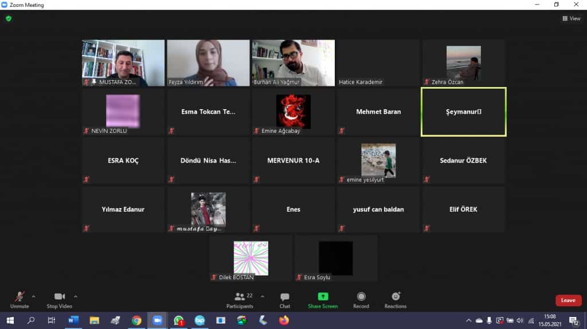
Task: Open the View layout menu
Action: coord(571,18)
